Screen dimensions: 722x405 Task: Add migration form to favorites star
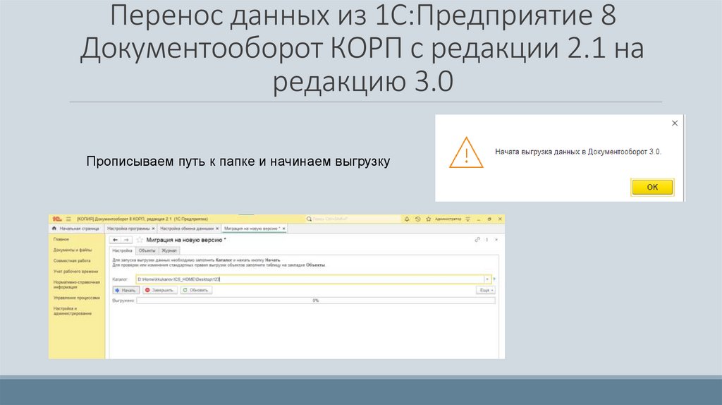tap(140, 240)
